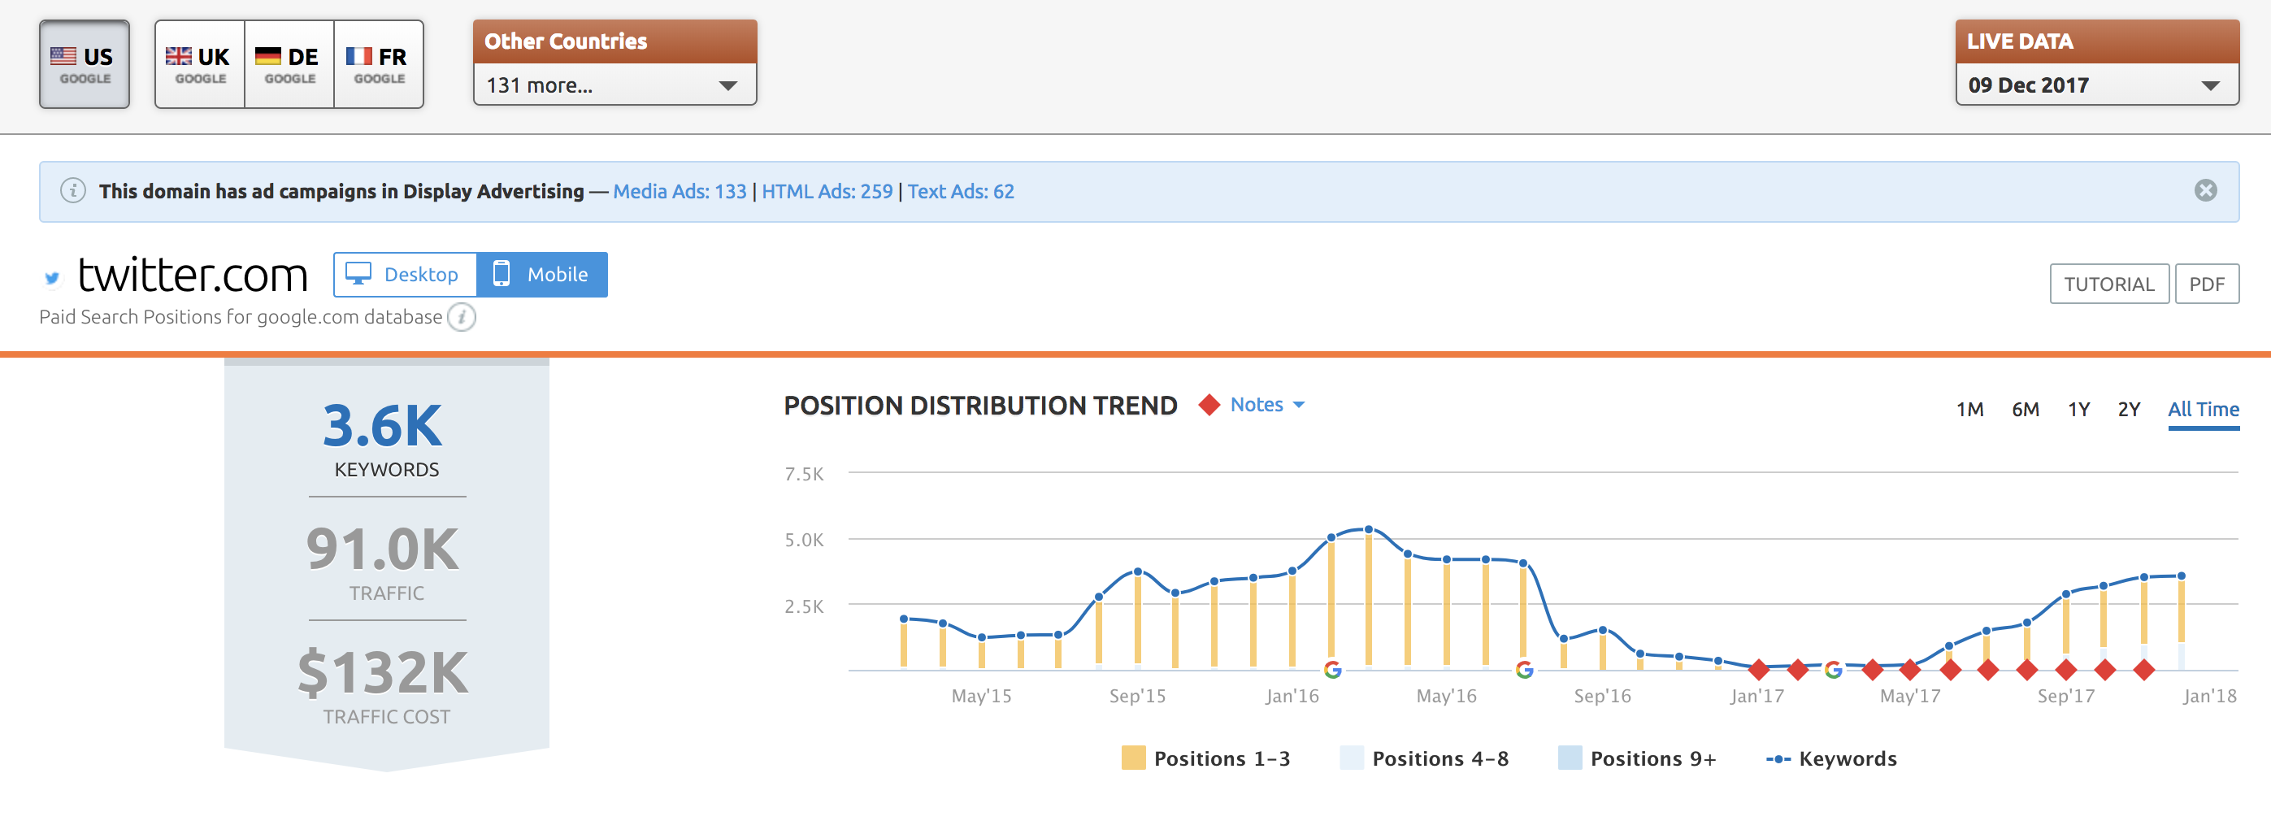Image resolution: width=2271 pixels, height=821 pixels.
Task: Click the red diamond note at Sep'17
Action: (2065, 670)
